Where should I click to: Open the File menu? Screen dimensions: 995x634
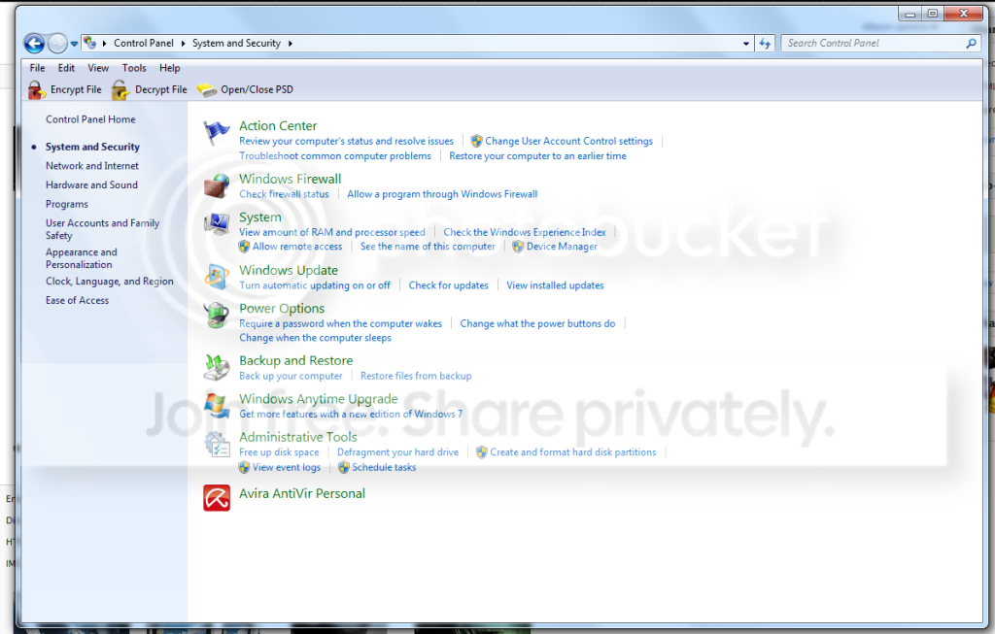coord(38,68)
